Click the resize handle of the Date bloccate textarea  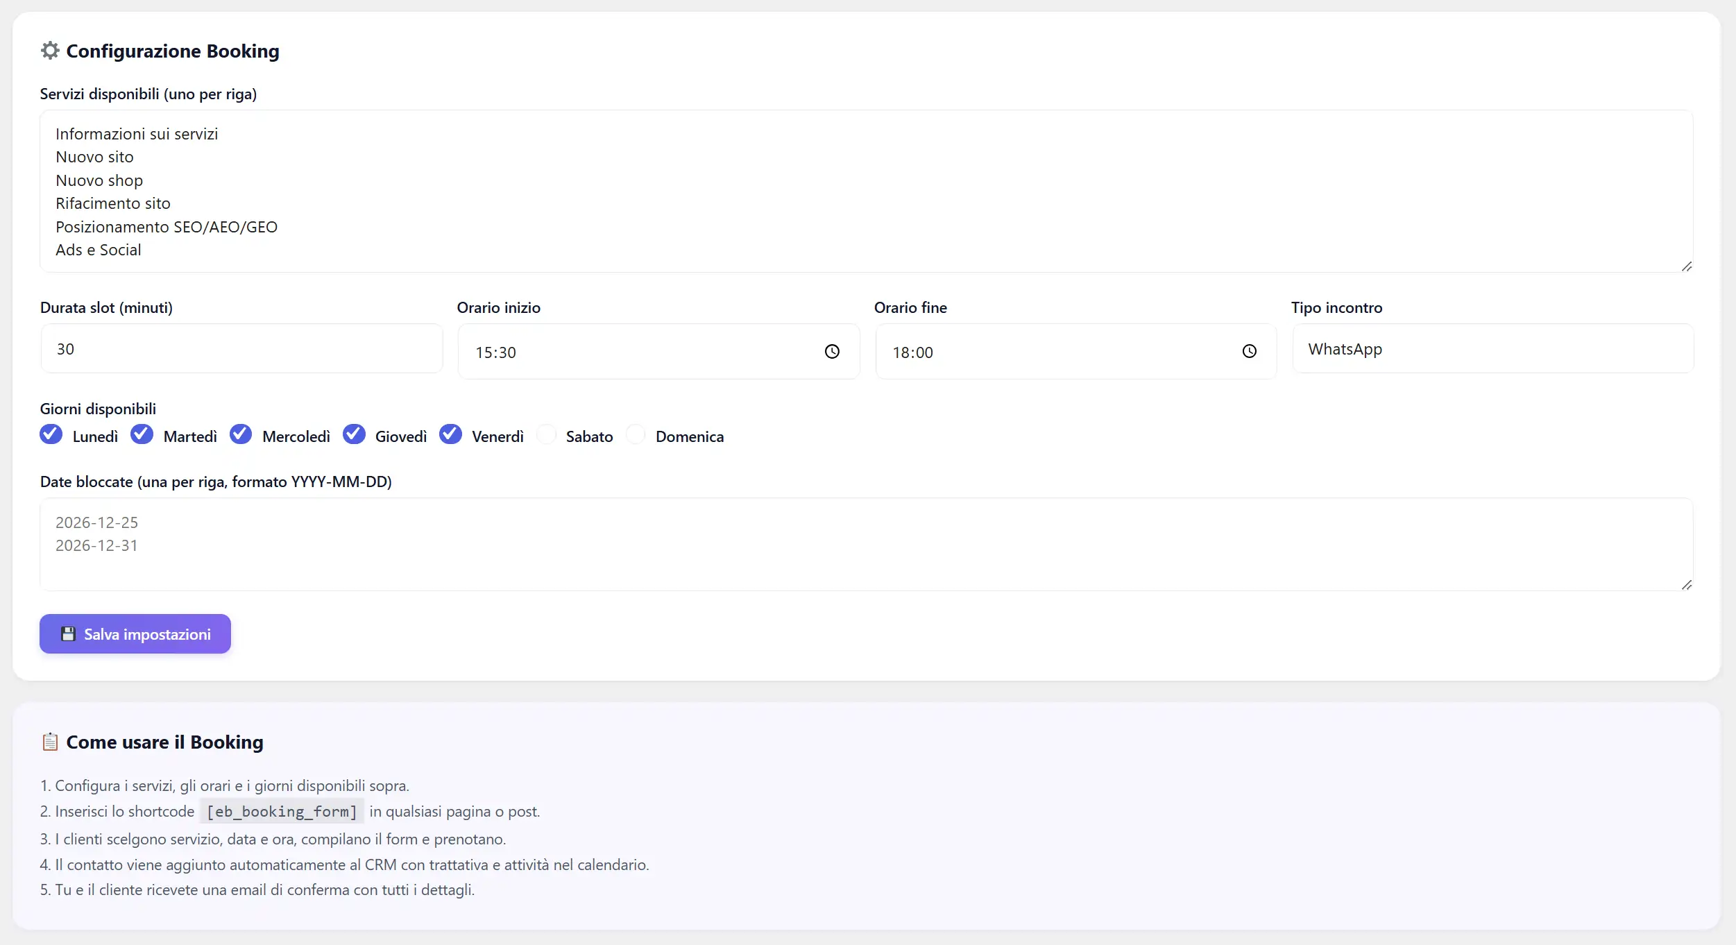(1687, 585)
